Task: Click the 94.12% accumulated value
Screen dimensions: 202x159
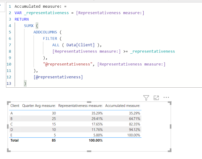Action: point(134,130)
